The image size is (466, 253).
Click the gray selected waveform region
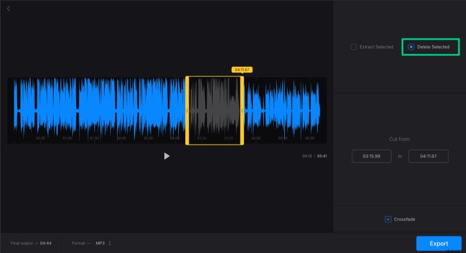[x=214, y=111]
